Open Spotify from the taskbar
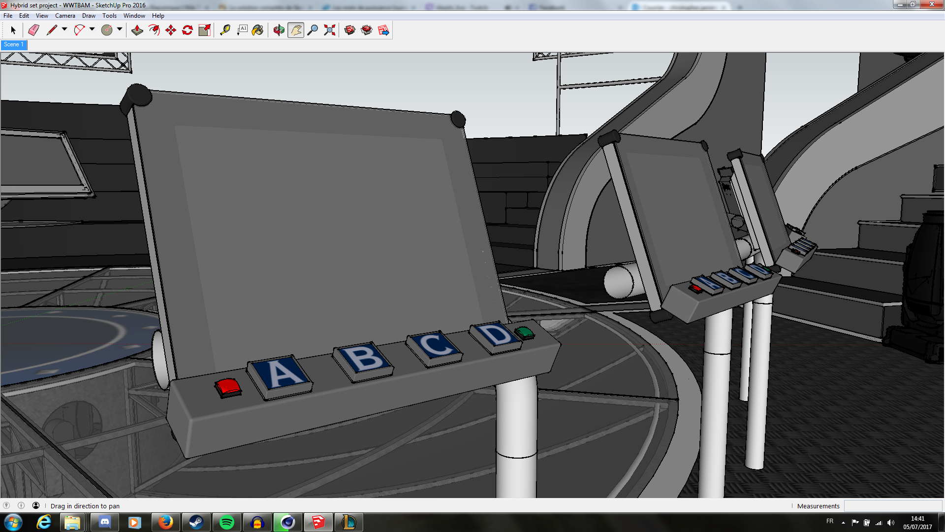 point(227,522)
